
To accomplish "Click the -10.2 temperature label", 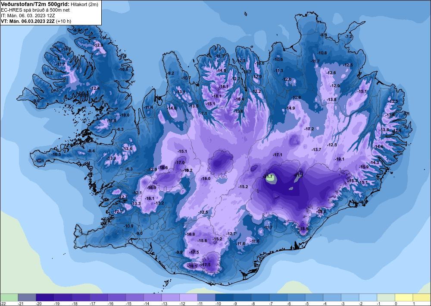I will click(48, 73).
